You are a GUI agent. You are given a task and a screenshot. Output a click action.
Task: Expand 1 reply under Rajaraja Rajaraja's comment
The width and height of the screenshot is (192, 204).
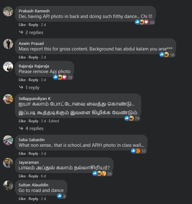(29, 88)
